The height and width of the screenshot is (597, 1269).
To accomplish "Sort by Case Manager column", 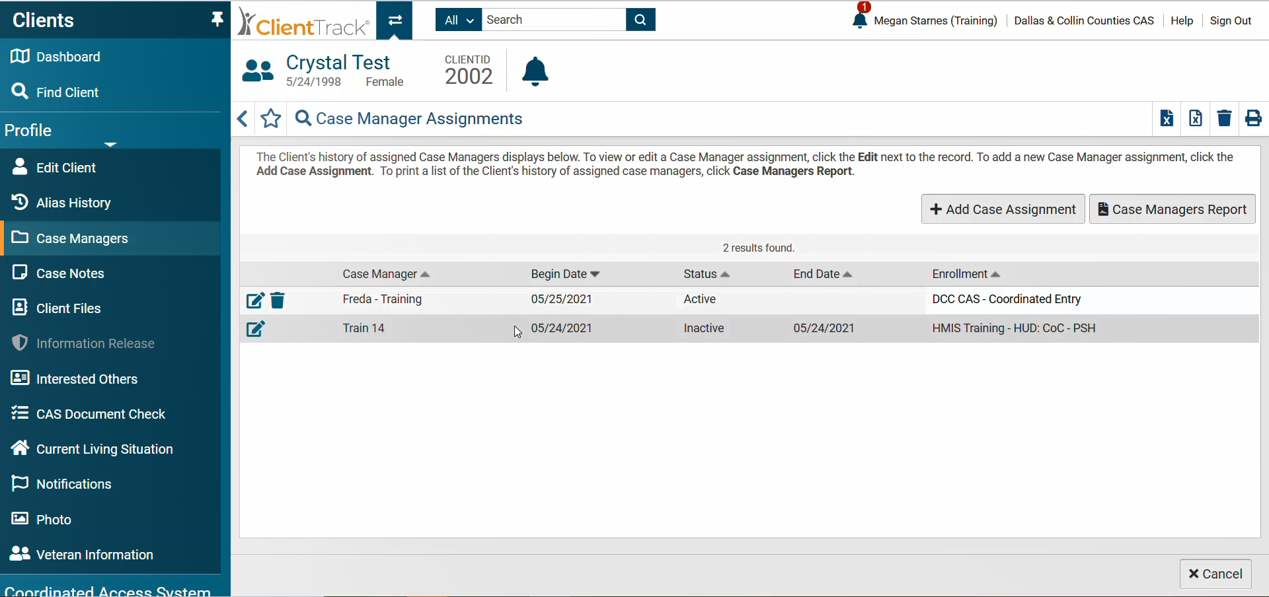I will [x=386, y=274].
